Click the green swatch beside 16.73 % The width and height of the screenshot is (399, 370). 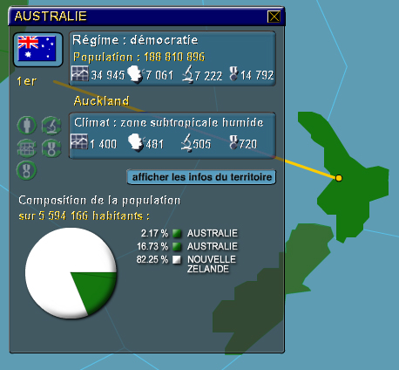tap(177, 246)
